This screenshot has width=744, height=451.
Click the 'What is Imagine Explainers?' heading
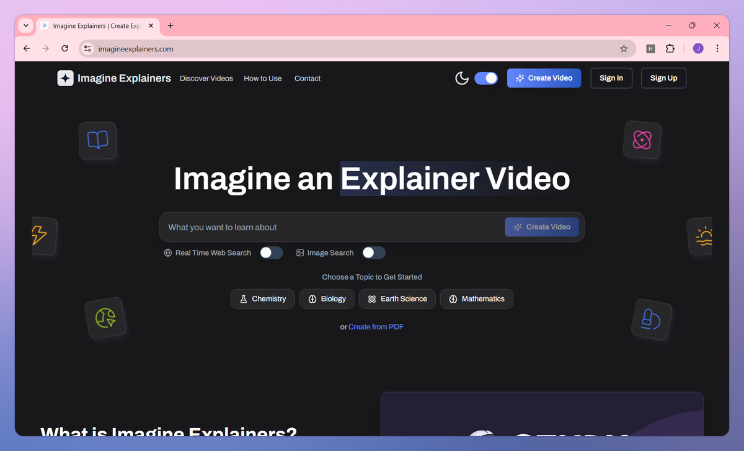pyautogui.click(x=169, y=432)
